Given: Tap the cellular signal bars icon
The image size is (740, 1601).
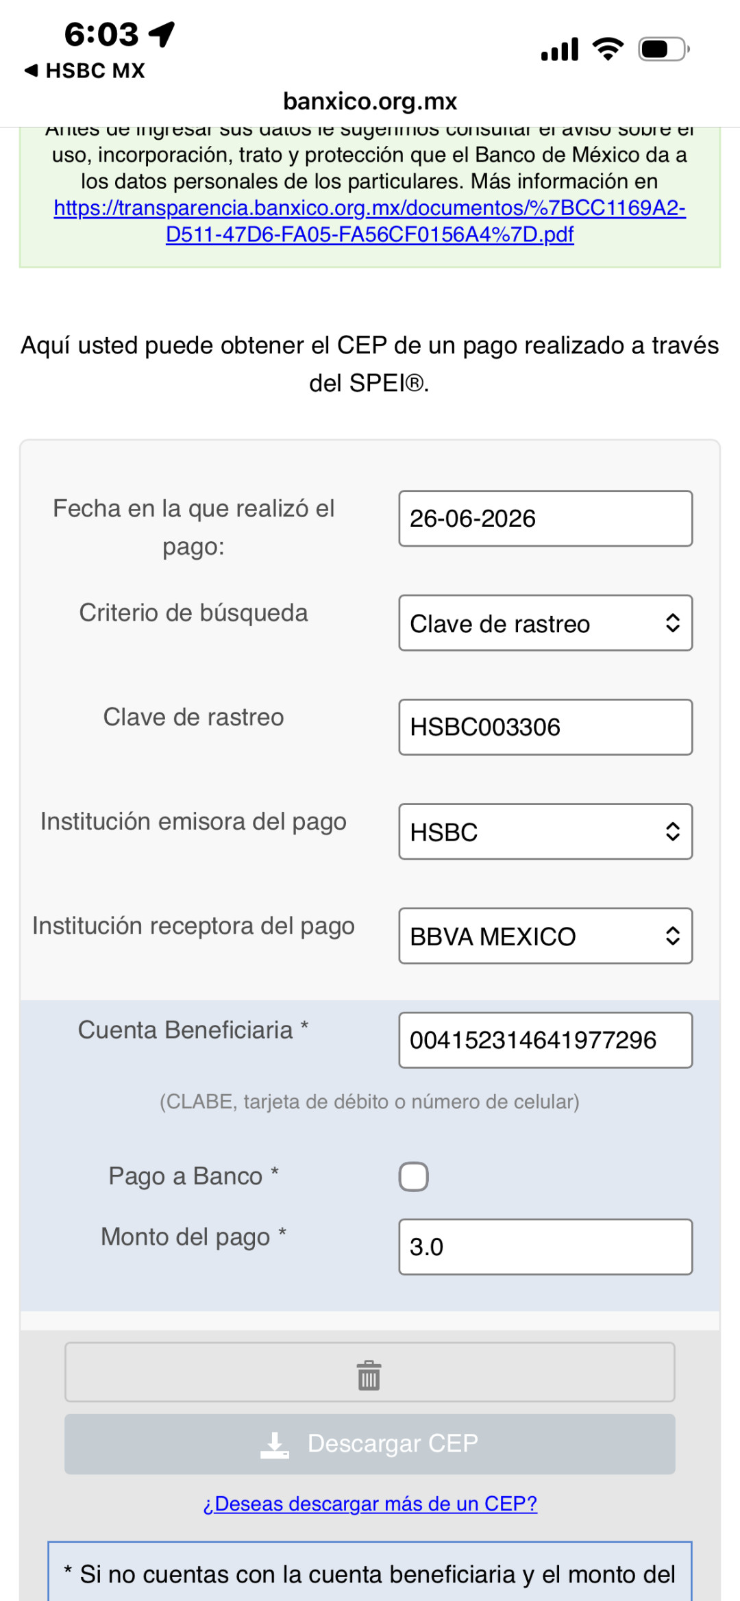Looking at the screenshot, I should click(x=560, y=49).
